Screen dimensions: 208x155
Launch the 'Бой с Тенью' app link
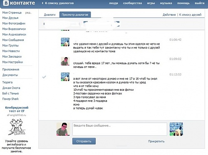tap(10, 93)
